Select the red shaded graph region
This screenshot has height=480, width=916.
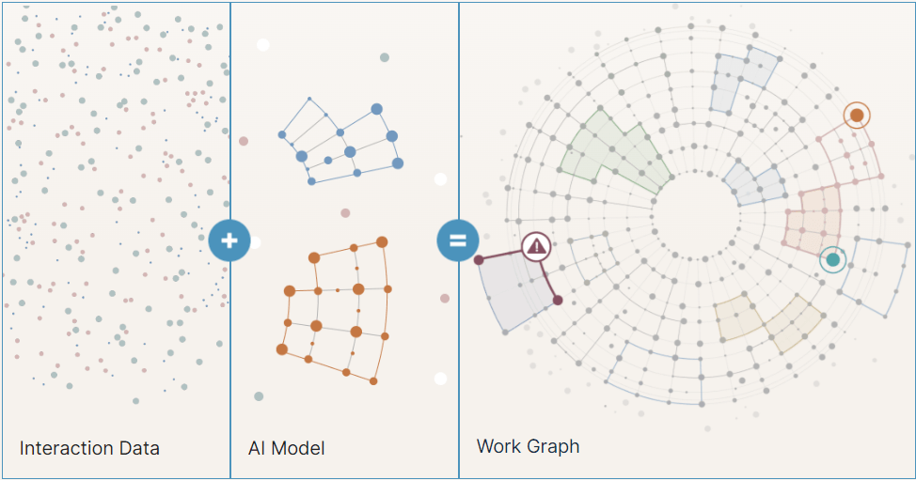click(x=813, y=219)
